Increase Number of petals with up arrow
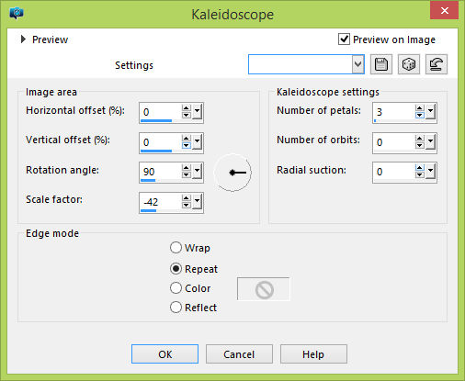Image resolution: width=465 pixels, height=381 pixels. pos(420,108)
